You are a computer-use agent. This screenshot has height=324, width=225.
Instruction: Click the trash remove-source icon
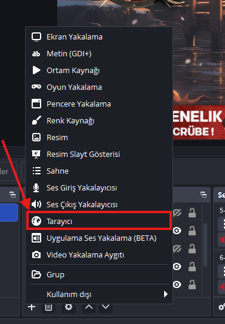pyautogui.click(x=48, y=307)
